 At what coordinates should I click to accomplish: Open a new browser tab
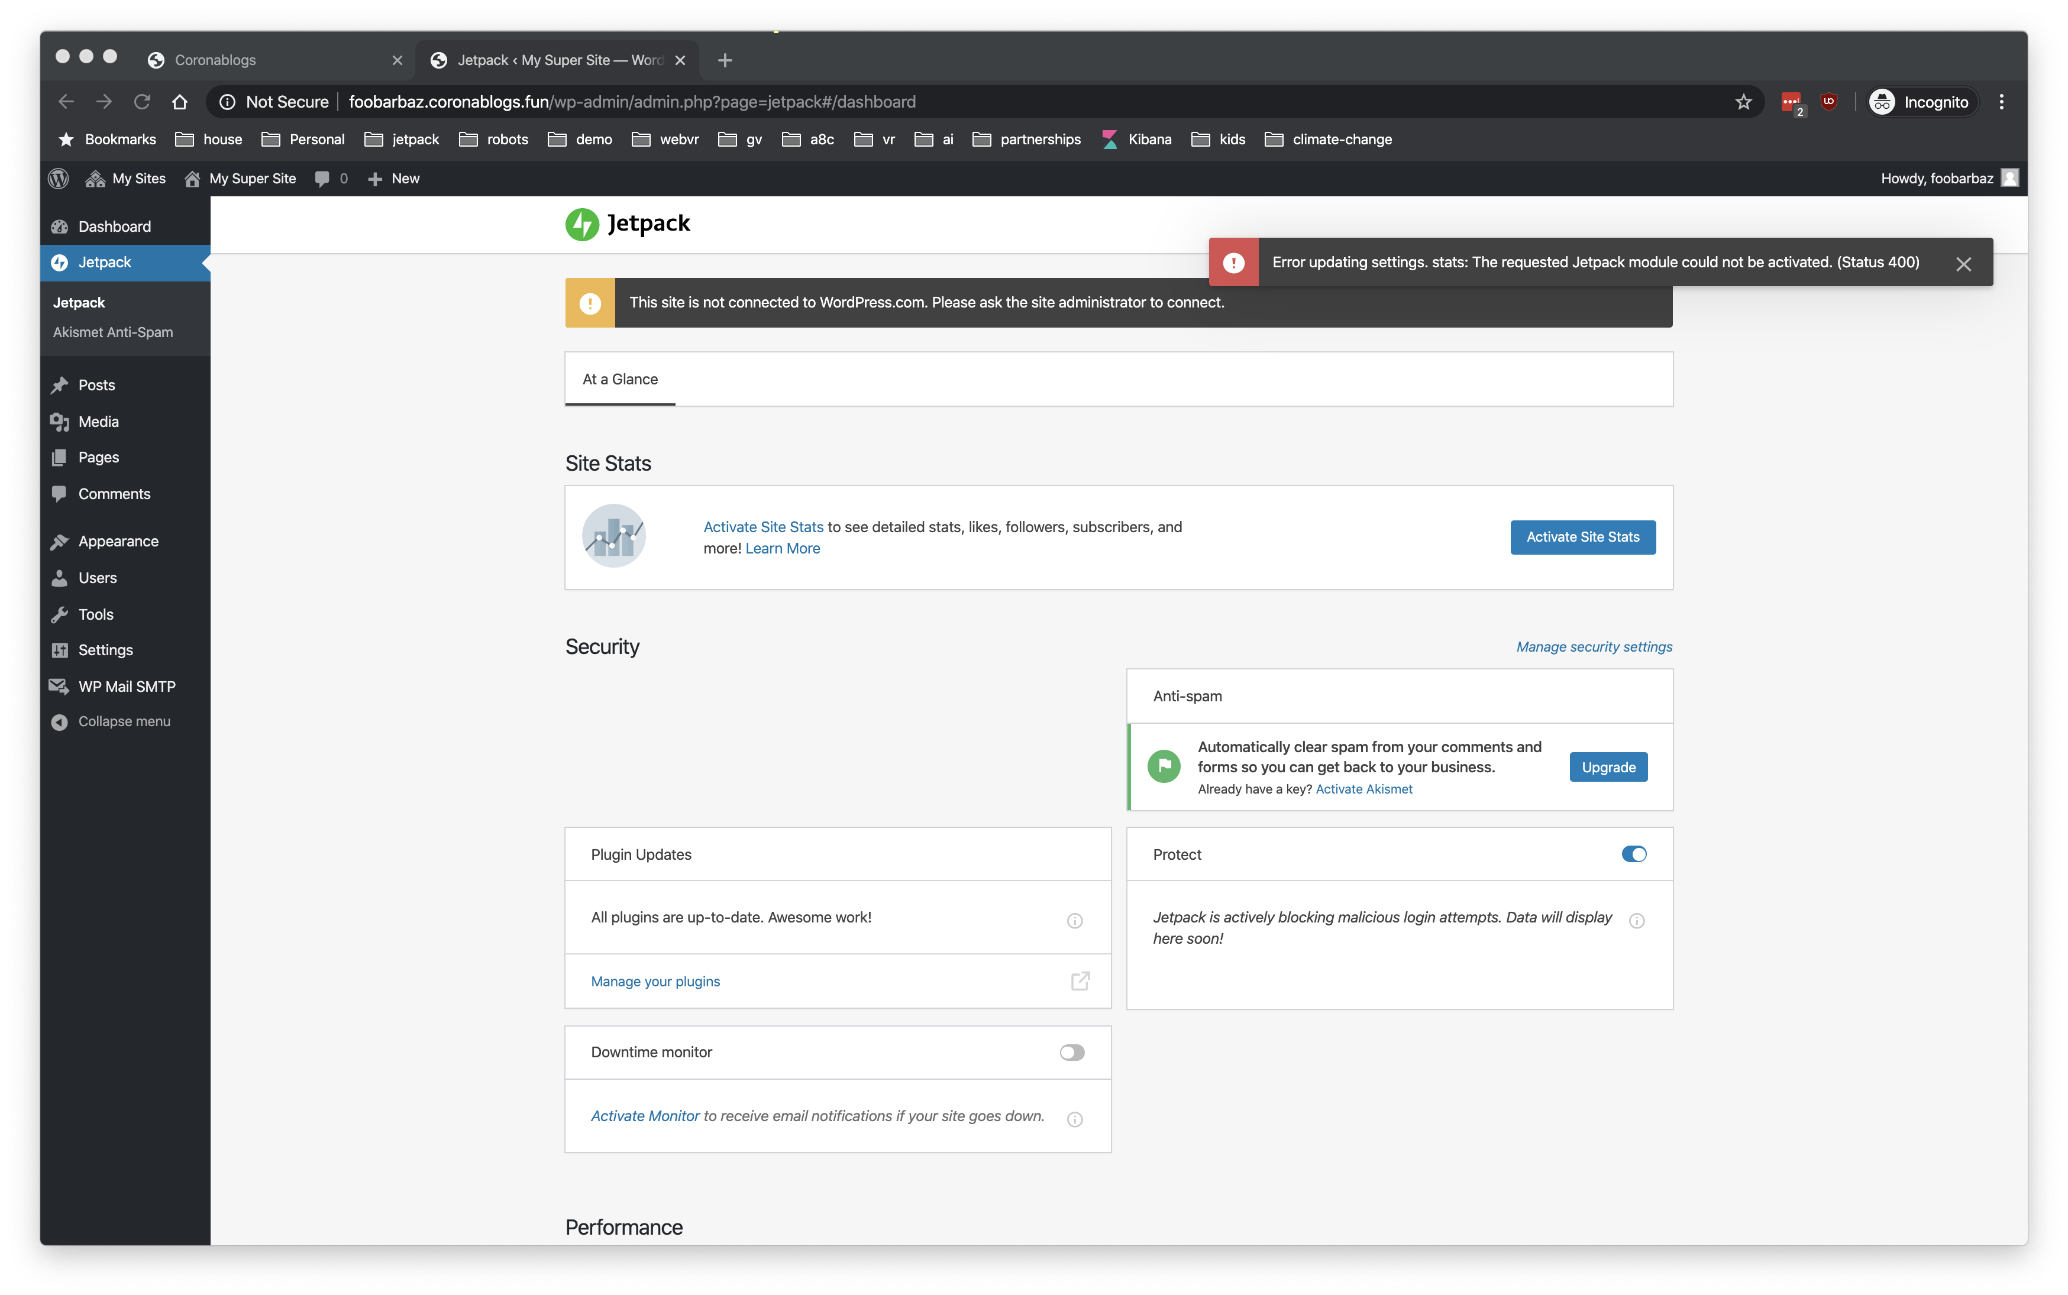click(x=725, y=60)
